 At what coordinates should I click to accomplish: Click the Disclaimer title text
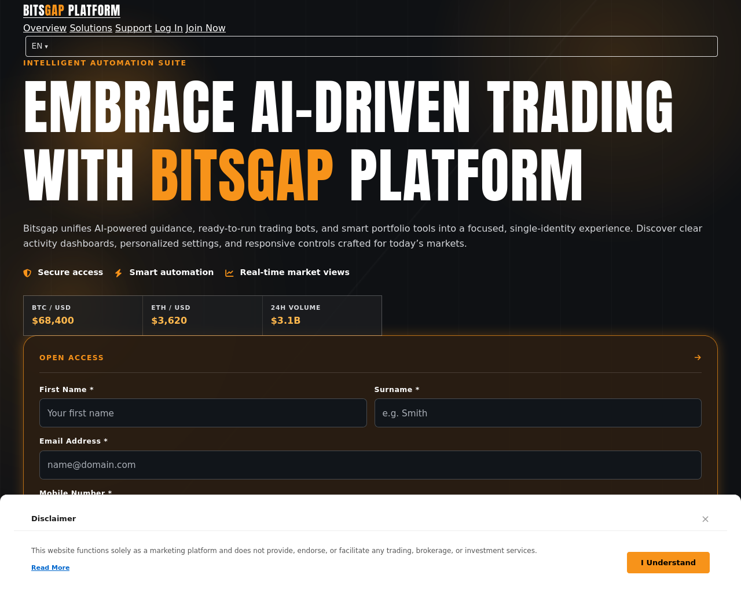click(x=53, y=519)
